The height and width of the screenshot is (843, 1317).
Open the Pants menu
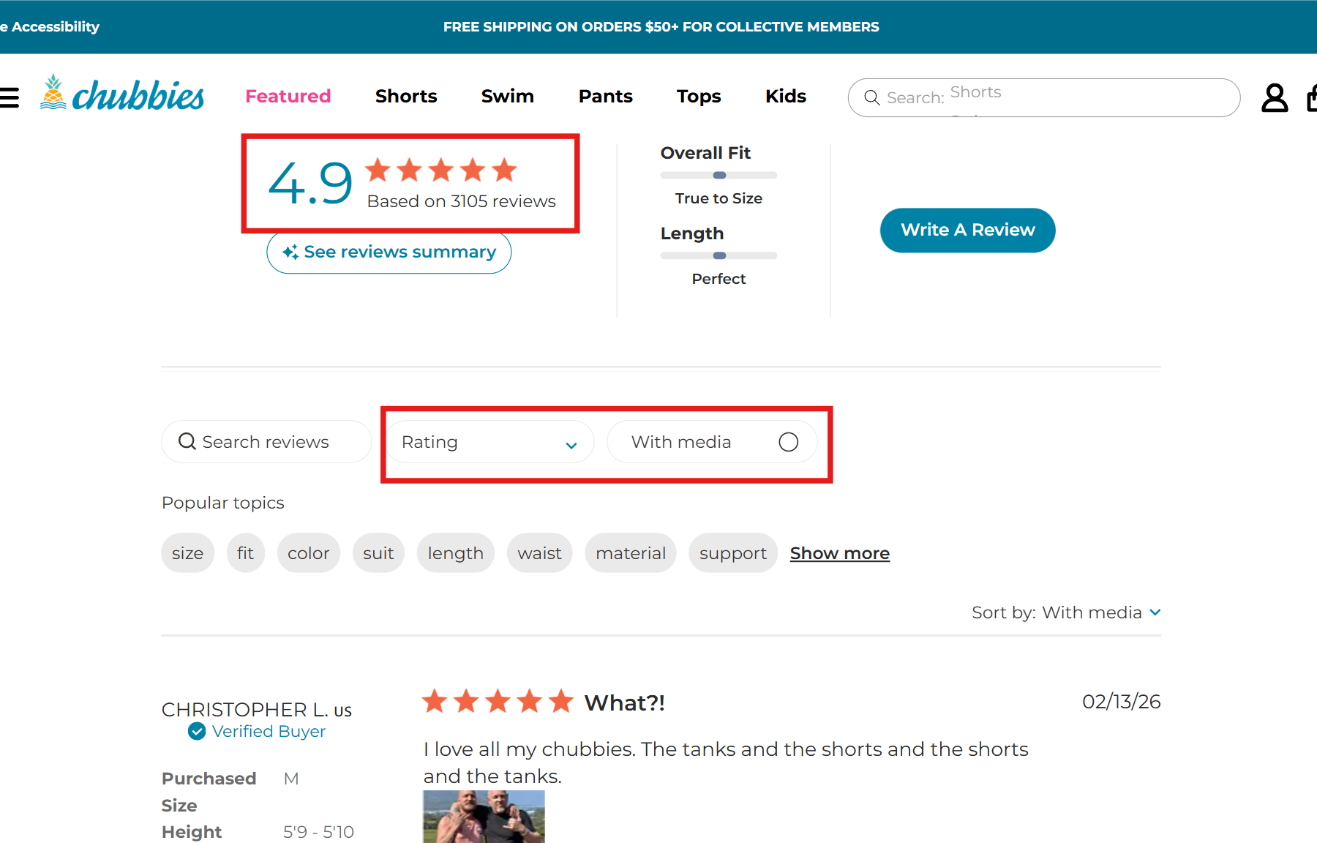(606, 97)
